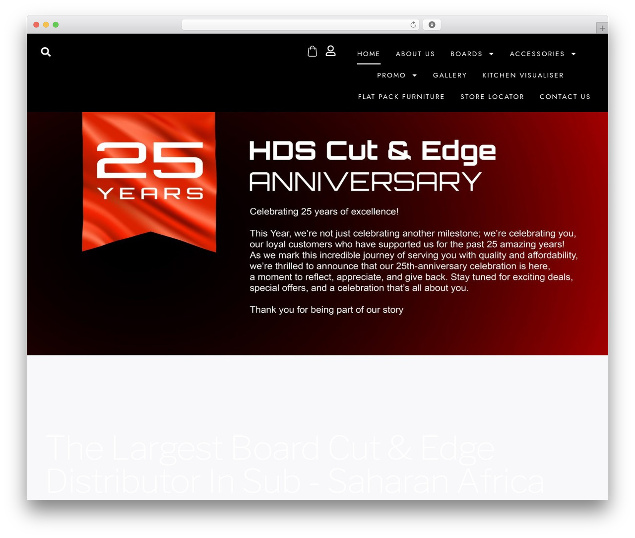Click the HDS Cut & Edge Anniversary heading
The width and height of the screenshot is (635, 538).
coord(372,166)
